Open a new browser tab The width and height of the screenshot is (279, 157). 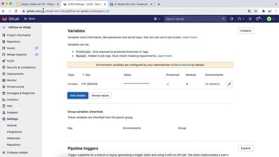pos(159,4)
